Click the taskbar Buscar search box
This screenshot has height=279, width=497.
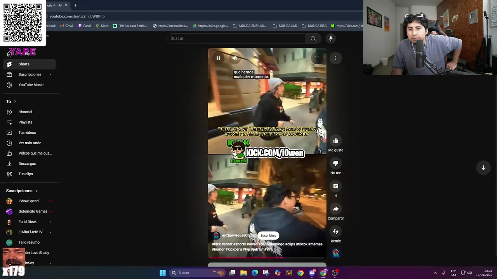[x=198, y=273]
